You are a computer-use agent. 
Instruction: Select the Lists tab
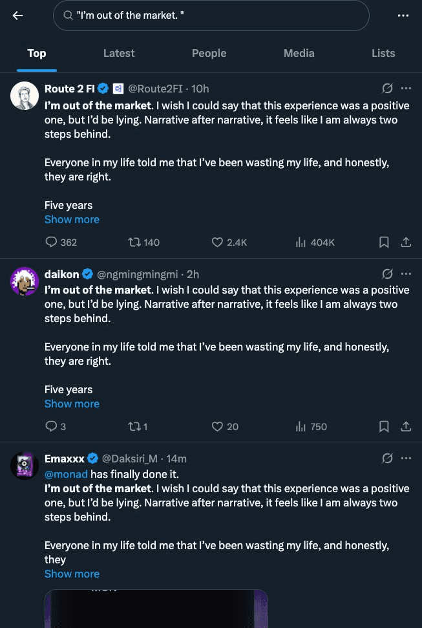click(x=383, y=53)
